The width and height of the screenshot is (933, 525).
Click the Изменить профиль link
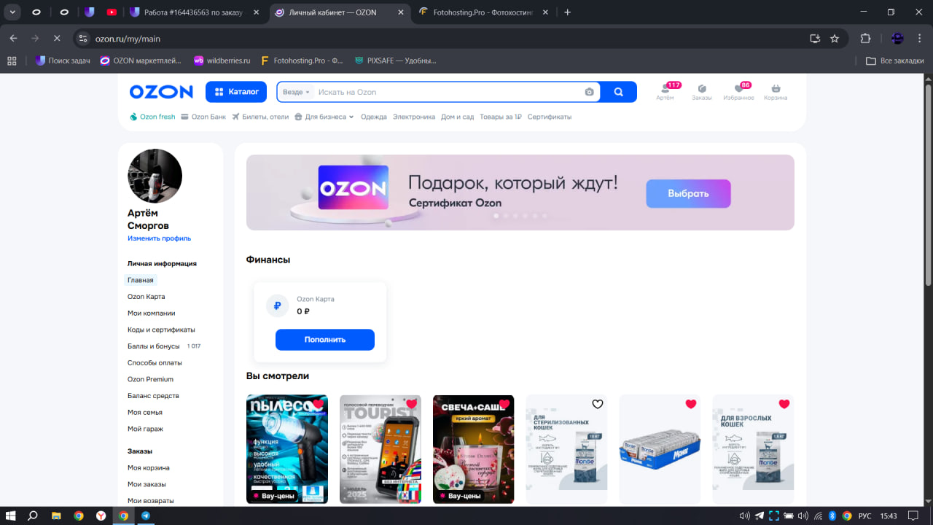click(159, 238)
